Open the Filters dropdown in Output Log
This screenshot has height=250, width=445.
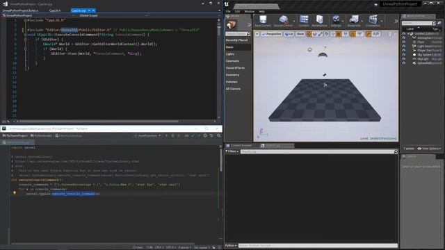point(232,151)
